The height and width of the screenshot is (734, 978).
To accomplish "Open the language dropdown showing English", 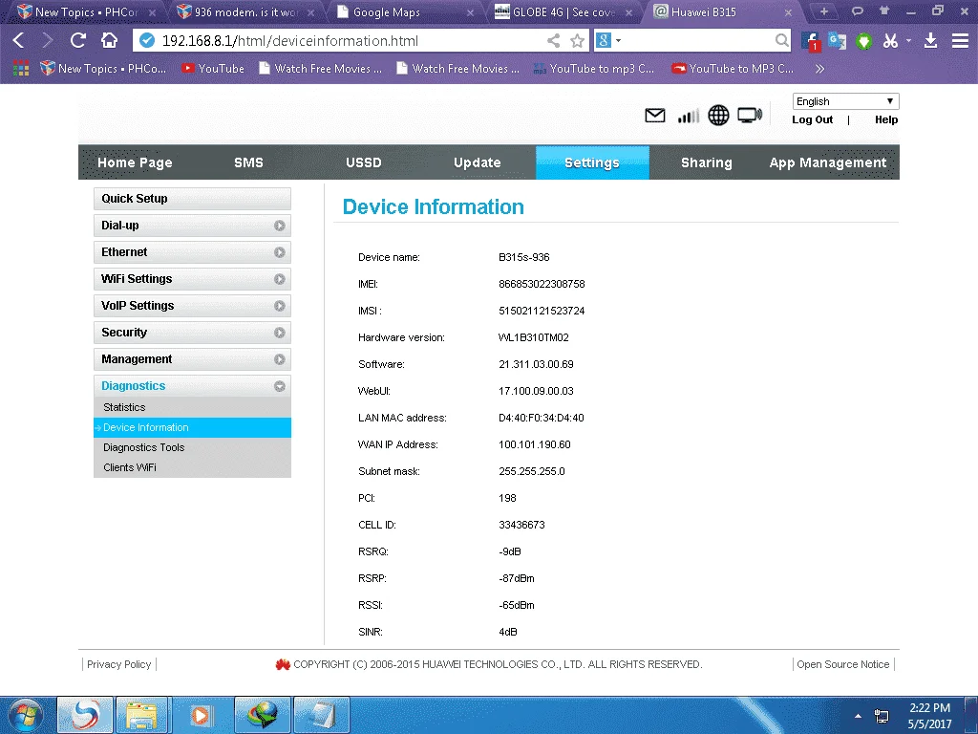I will 845,101.
